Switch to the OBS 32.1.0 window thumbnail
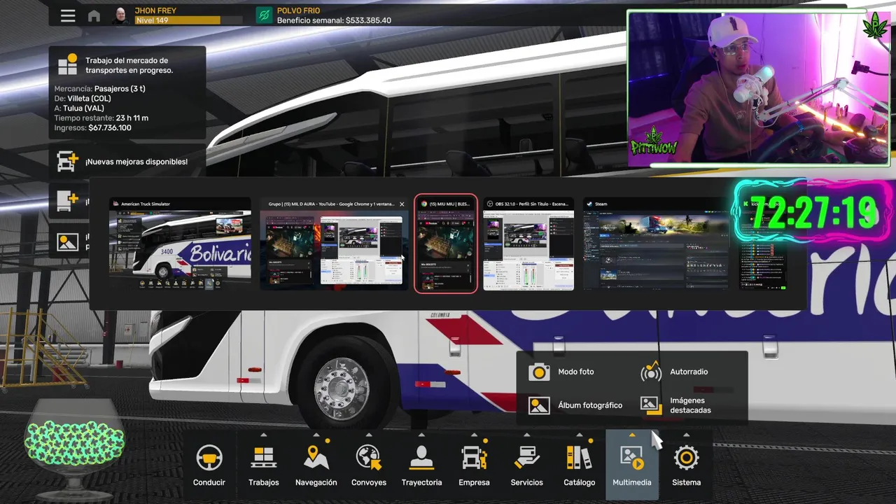Screen dimensions: 896x504 click(x=528, y=244)
